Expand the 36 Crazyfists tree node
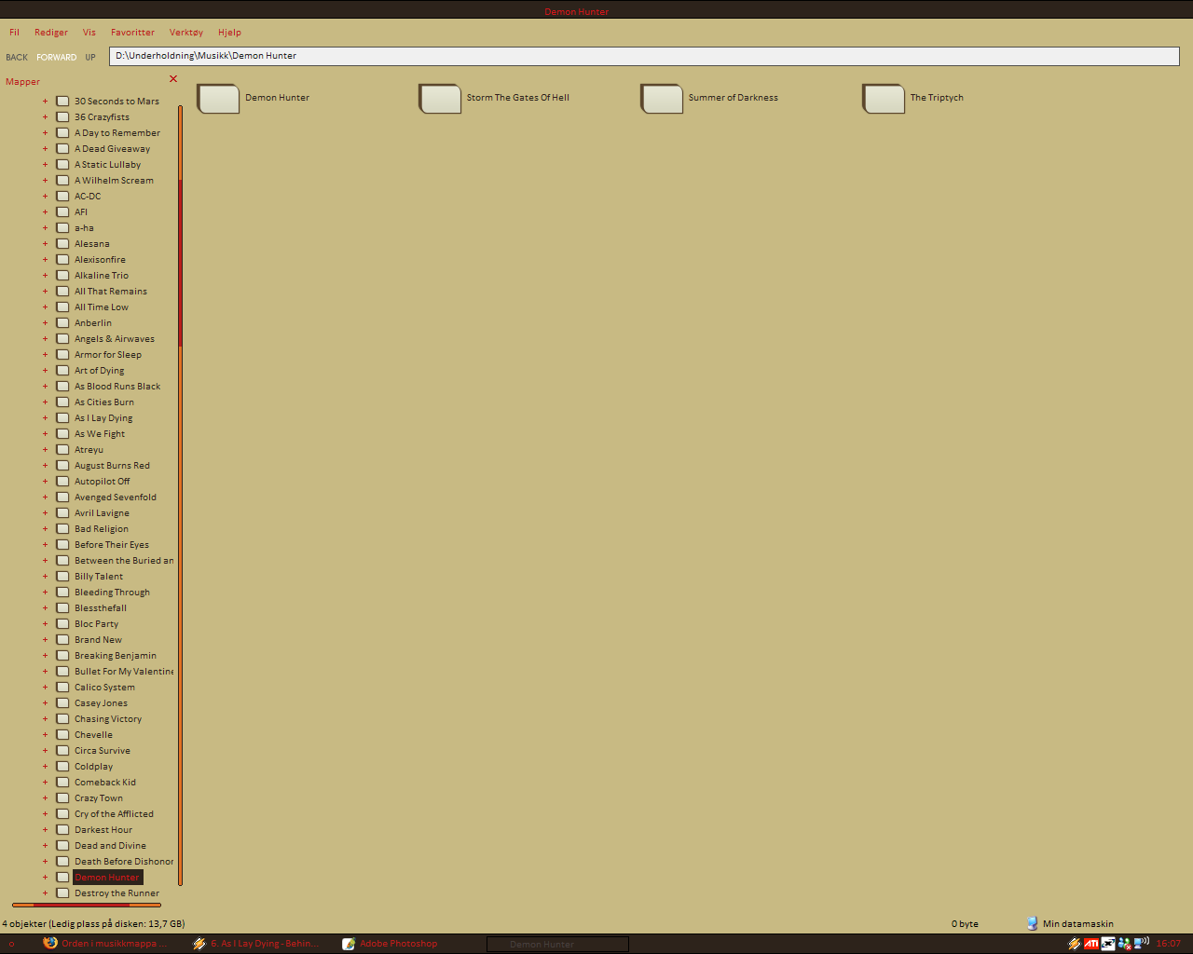 [x=45, y=116]
